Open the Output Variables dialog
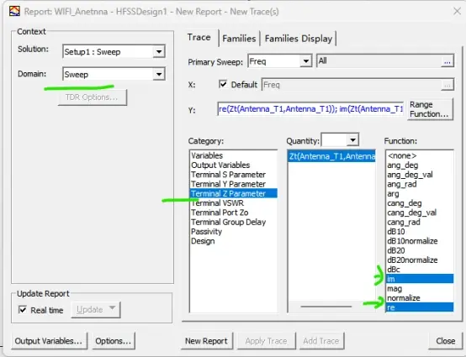This screenshot has width=466, height=357. (x=49, y=341)
